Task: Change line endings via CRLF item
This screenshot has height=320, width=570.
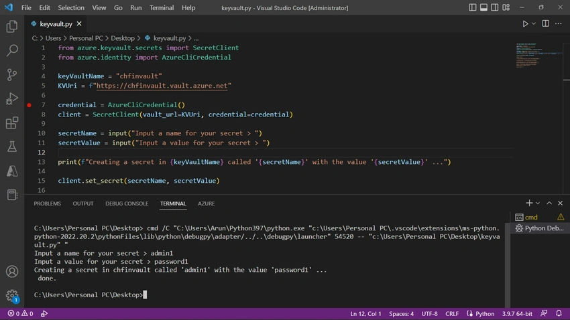Action: pyautogui.click(x=452, y=314)
